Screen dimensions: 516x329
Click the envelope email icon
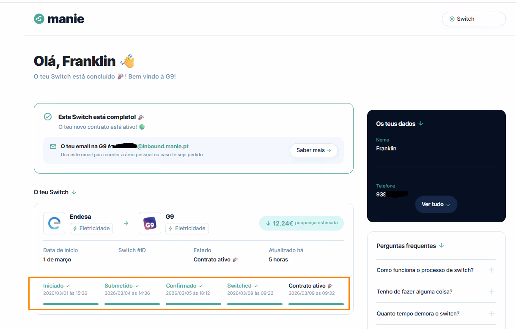[x=53, y=147]
